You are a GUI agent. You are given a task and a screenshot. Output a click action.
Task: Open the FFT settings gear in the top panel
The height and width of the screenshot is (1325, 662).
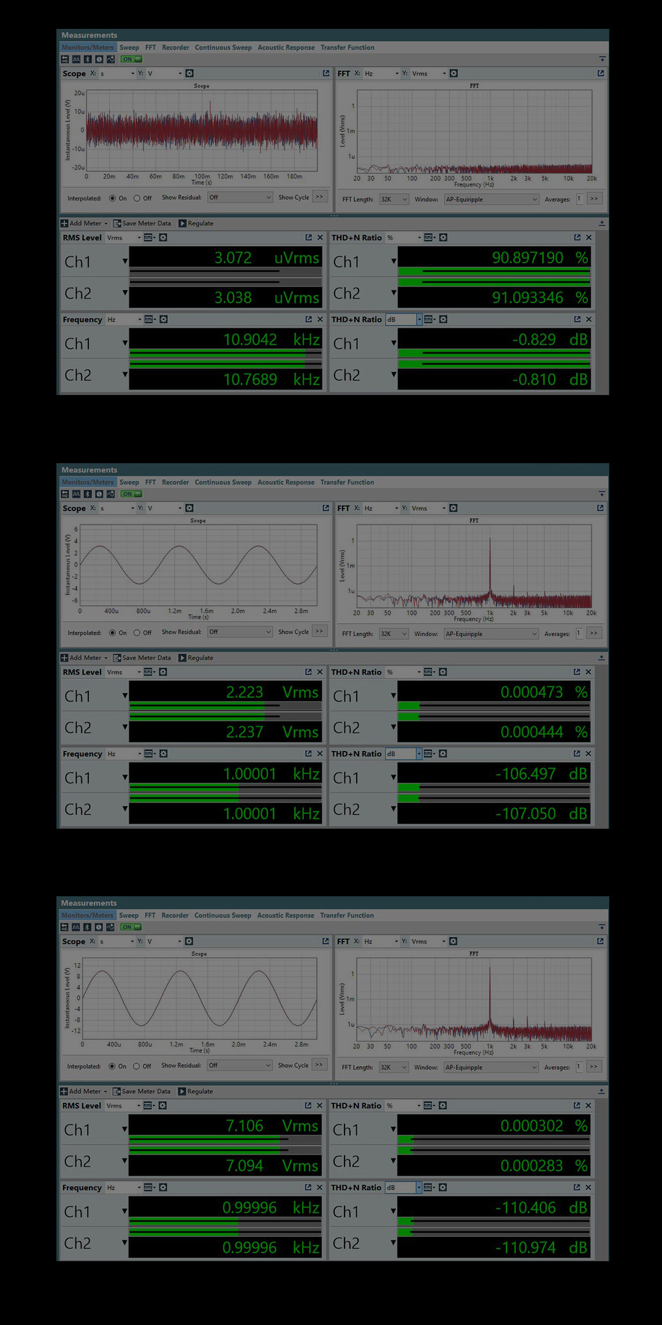point(454,73)
